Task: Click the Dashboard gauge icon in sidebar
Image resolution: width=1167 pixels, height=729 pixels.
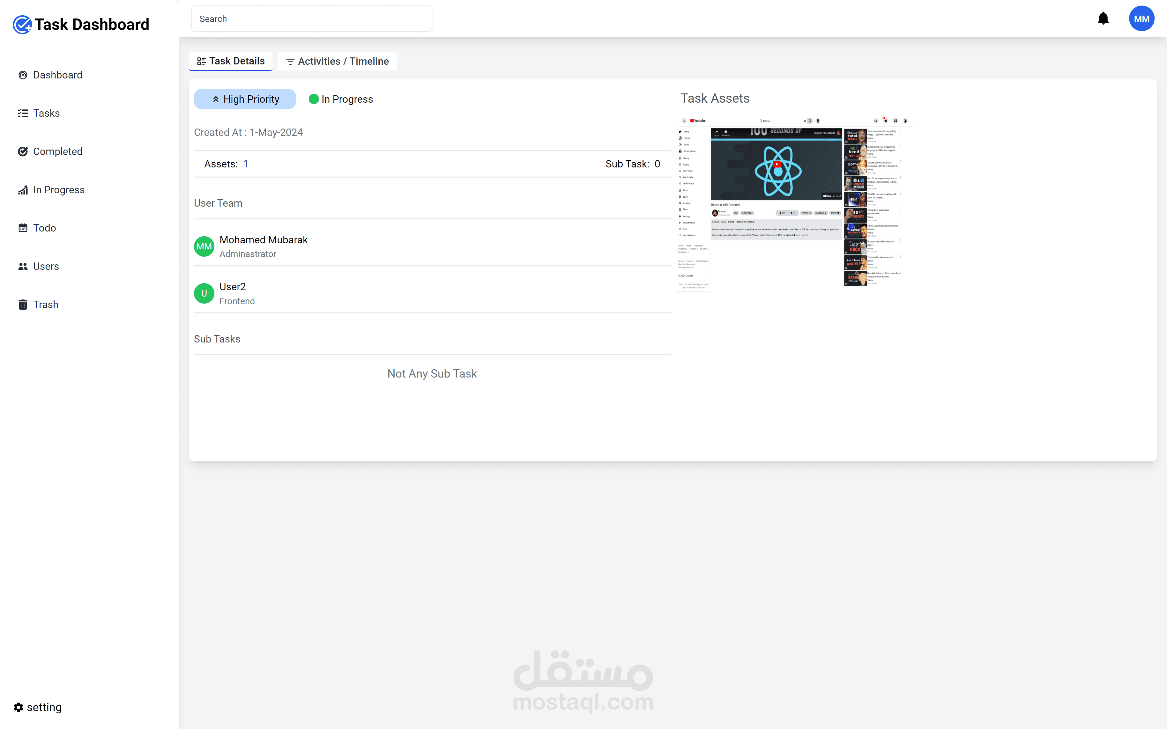Action: tap(23, 75)
